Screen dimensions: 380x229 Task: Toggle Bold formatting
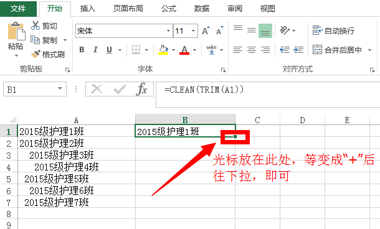click(82, 50)
